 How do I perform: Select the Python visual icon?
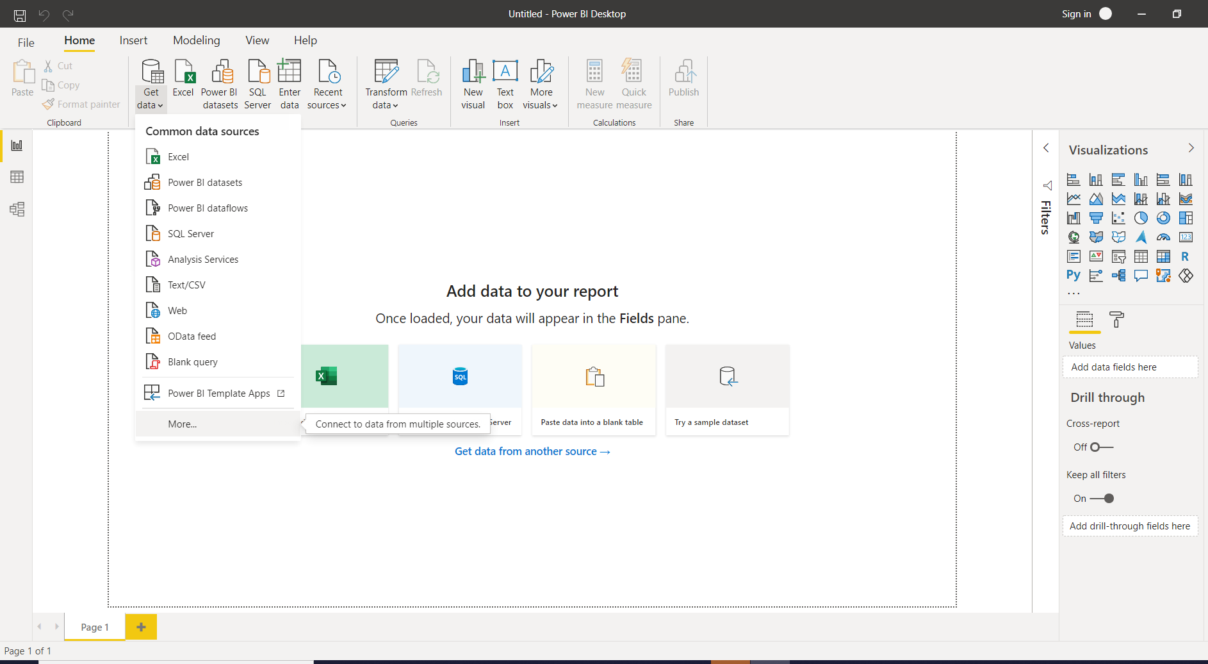1073,276
